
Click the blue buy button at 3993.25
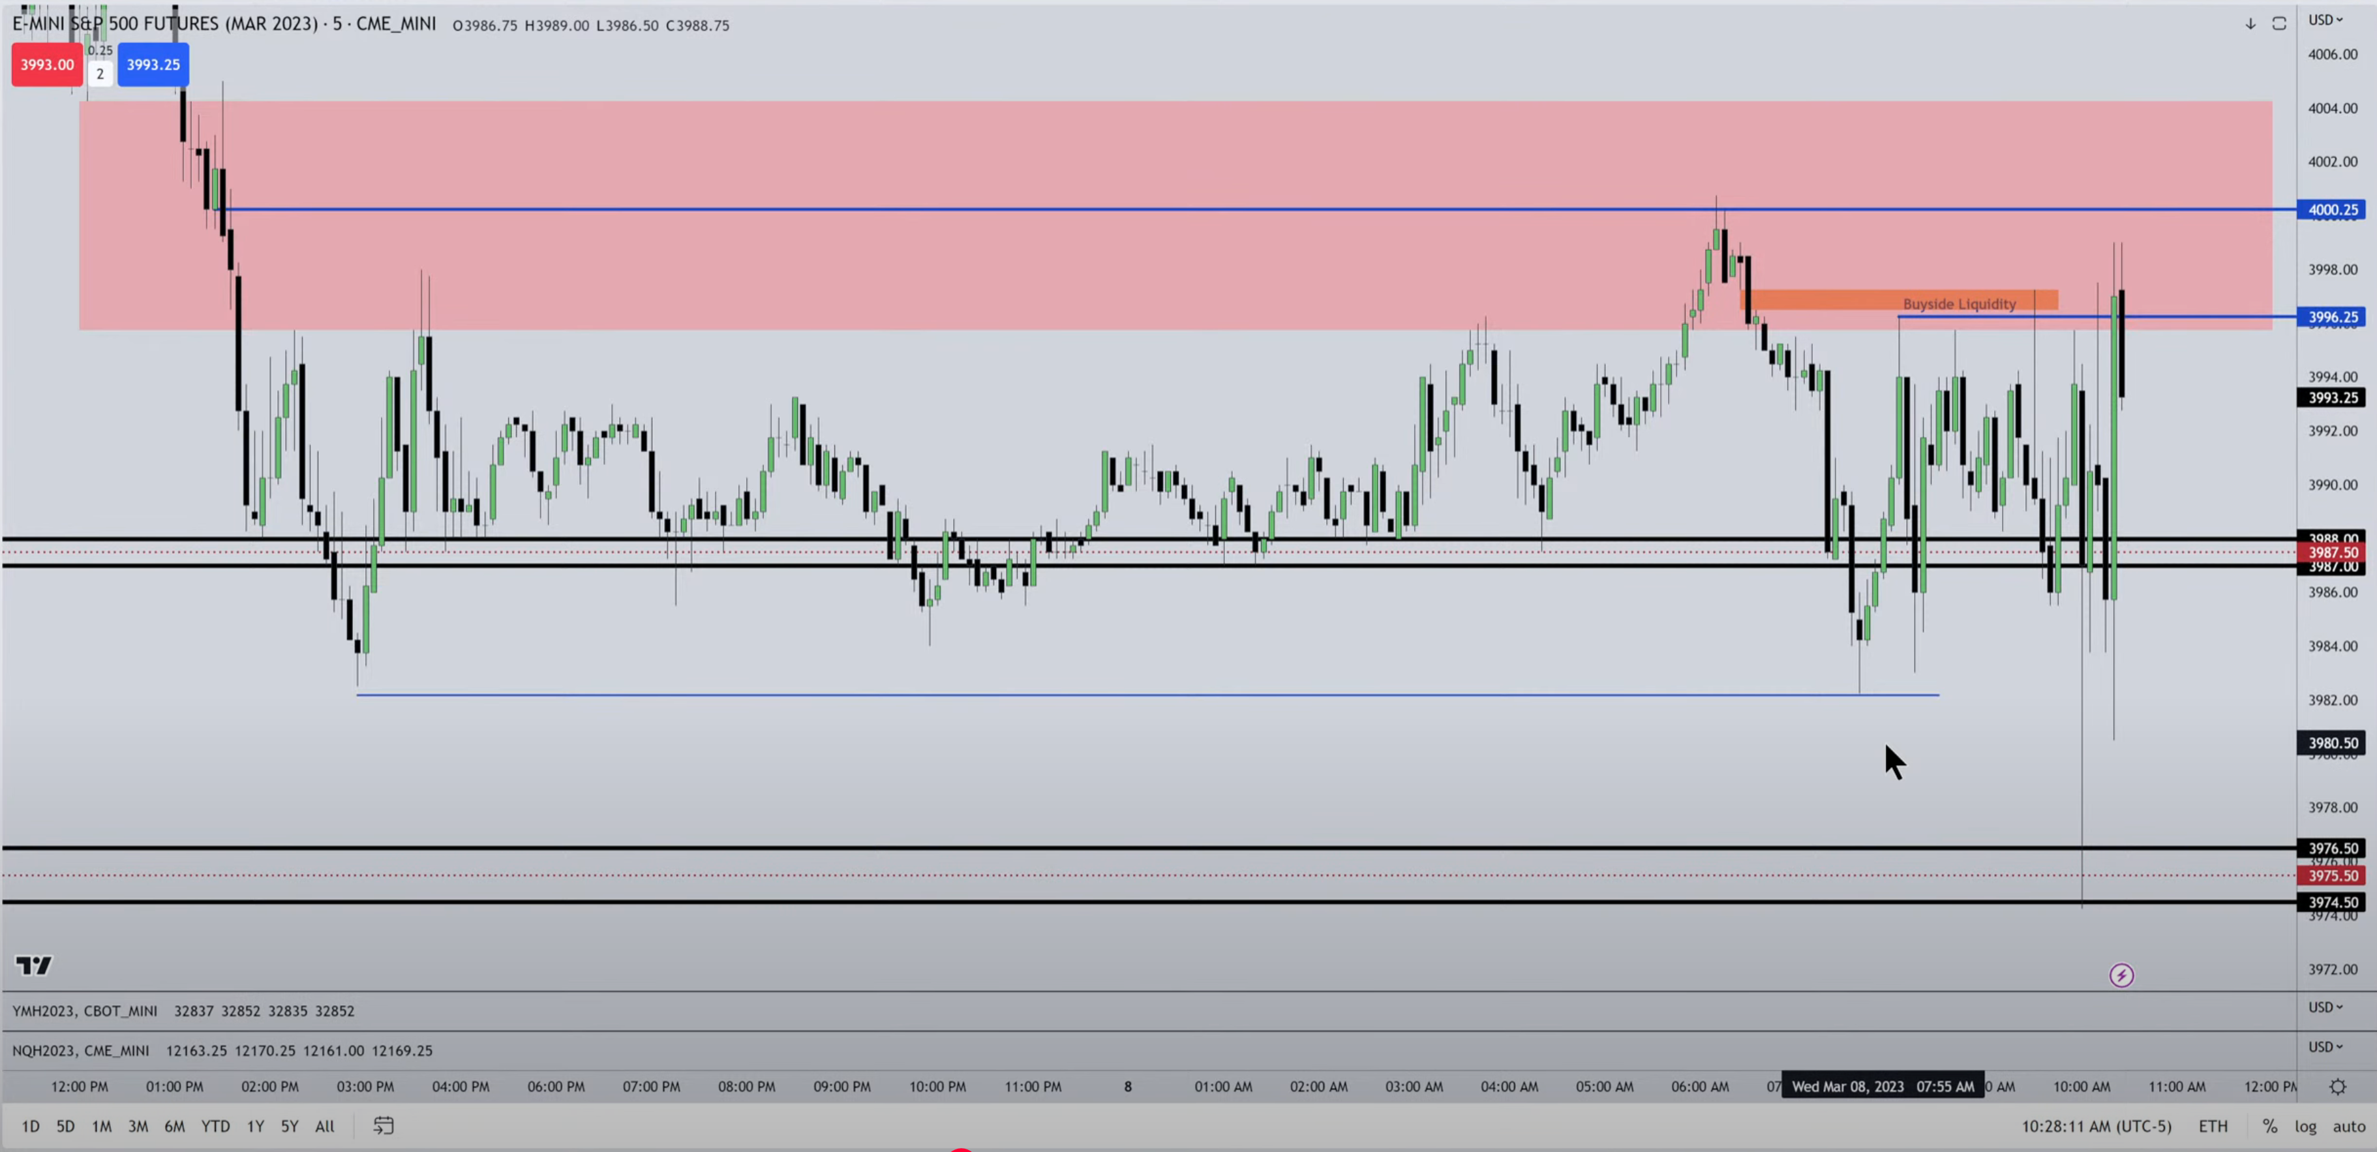pos(153,65)
